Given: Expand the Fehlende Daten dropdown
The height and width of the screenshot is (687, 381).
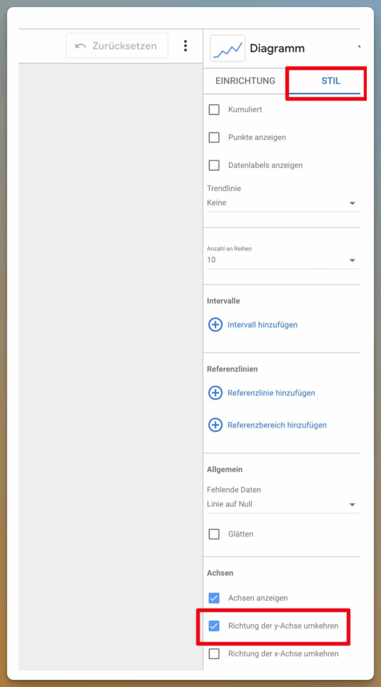Looking at the screenshot, I should (282, 504).
